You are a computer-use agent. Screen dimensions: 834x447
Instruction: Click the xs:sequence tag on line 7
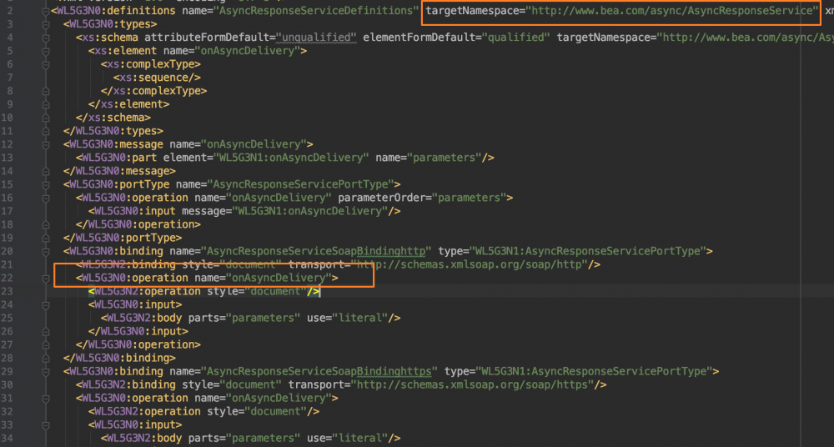coord(157,78)
